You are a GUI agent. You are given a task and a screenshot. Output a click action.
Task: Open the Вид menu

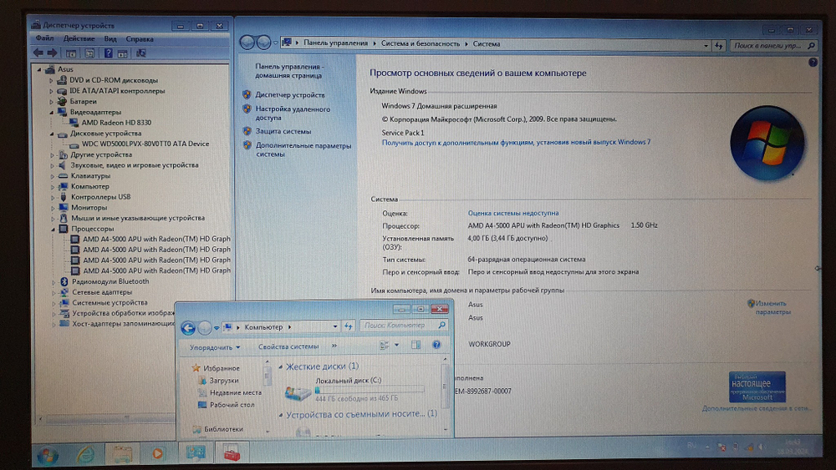(x=110, y=39)
